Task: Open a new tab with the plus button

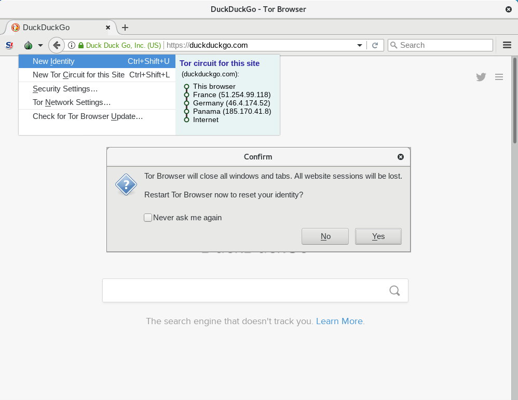Action: (x=125, y=28)
